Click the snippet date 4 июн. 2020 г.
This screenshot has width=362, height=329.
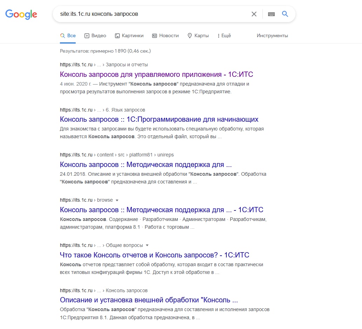pos(75,84)
